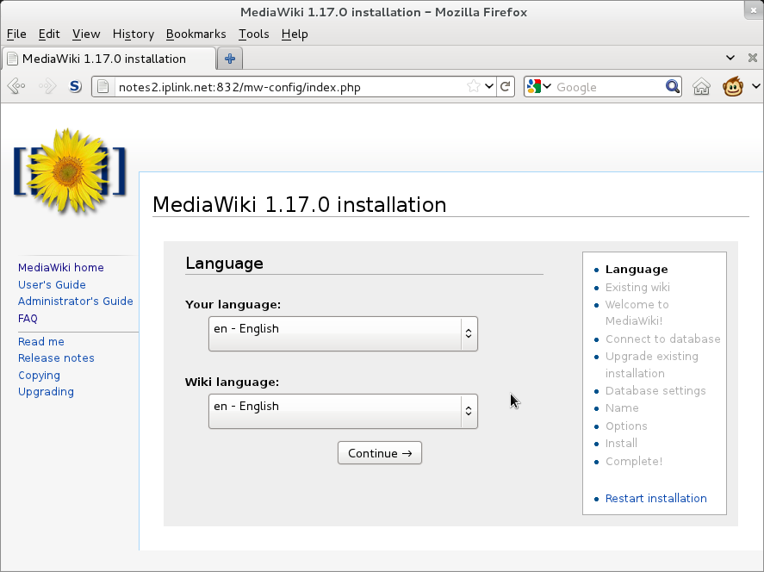
Task: Open the Upgrading link
Action: coord(46,392)
